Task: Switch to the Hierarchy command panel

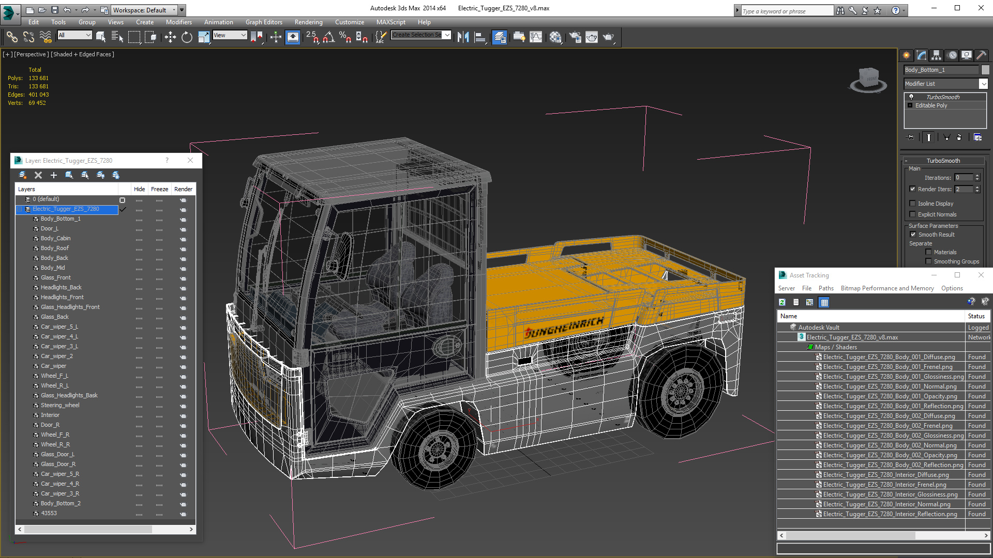Action: click(x=936, y=55)
